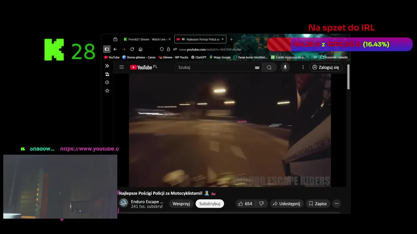View site security padlock info

168,49
